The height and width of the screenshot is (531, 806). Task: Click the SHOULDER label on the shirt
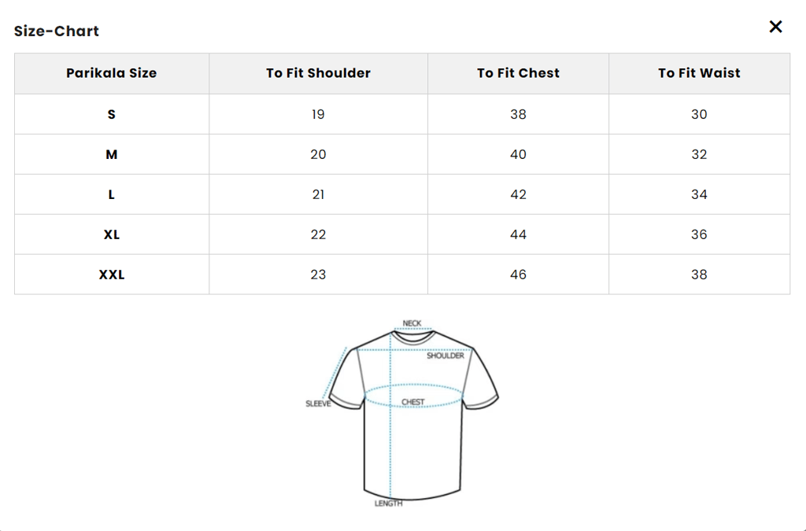[x=446, y=356]
